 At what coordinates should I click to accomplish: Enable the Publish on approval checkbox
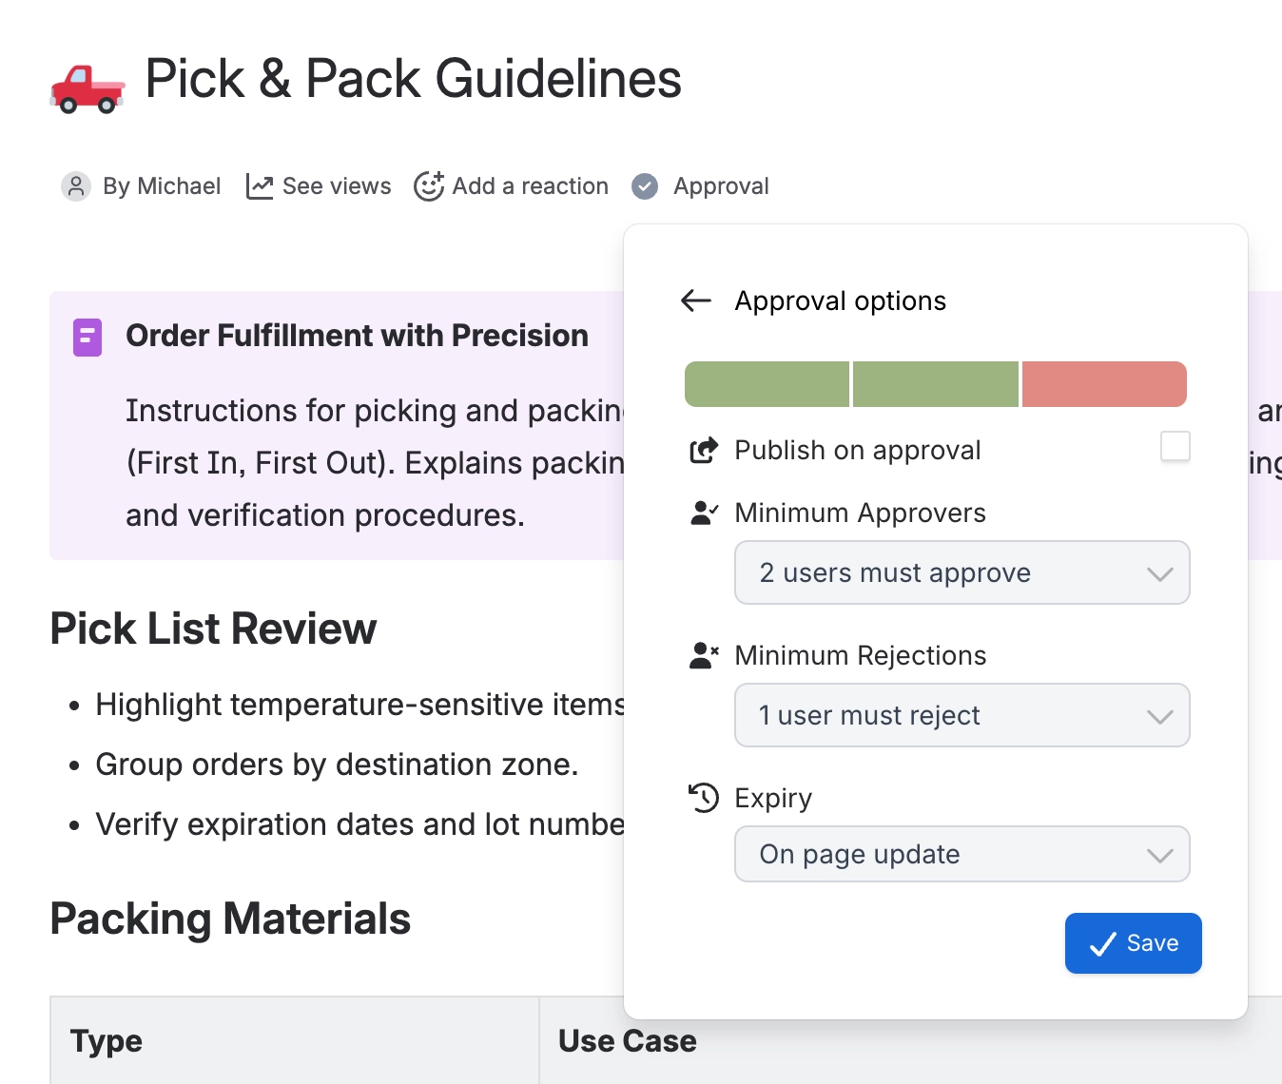coord(1175,446)
